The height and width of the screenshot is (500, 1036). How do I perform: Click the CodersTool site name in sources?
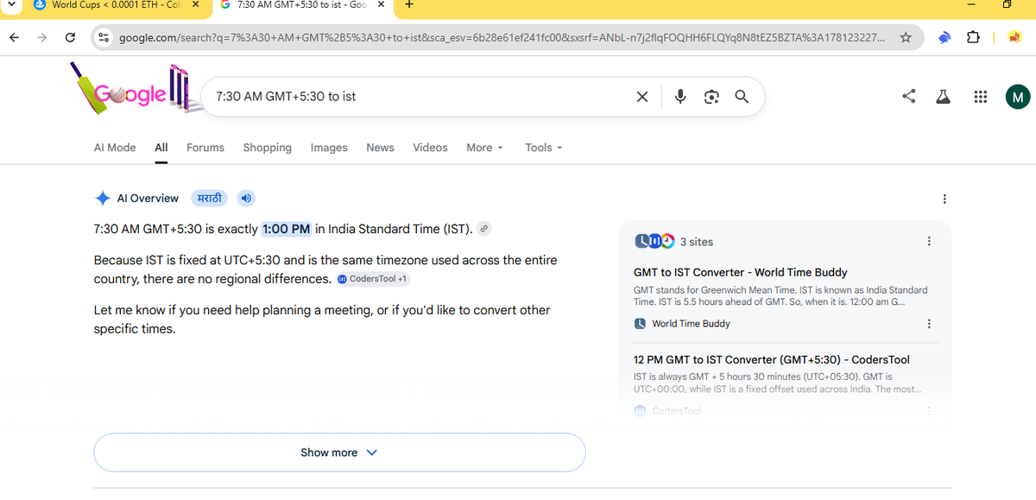(677, 411)
